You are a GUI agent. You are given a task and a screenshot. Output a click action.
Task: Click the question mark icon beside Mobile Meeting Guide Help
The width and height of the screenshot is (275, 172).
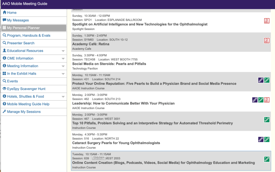tap(4, 104)
